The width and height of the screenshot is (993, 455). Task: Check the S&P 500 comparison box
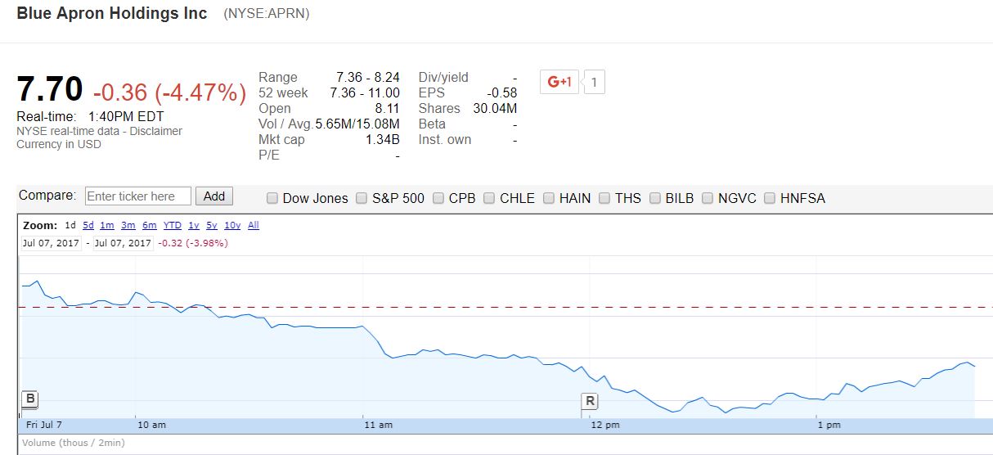coord(362,198)
